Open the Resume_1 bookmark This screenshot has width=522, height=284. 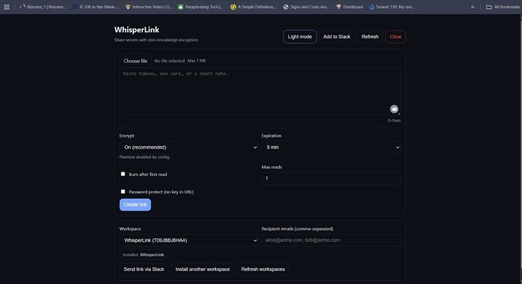[43, 6]
